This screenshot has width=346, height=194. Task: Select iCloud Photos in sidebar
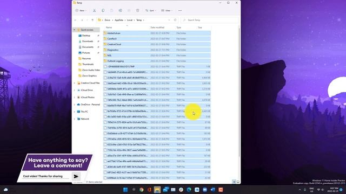pos(88,97)
